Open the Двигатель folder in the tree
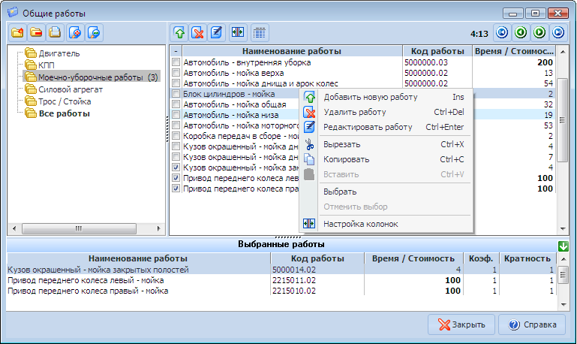Image resolution: width=577 pixels, height=344 pixels. coord(59,53)
